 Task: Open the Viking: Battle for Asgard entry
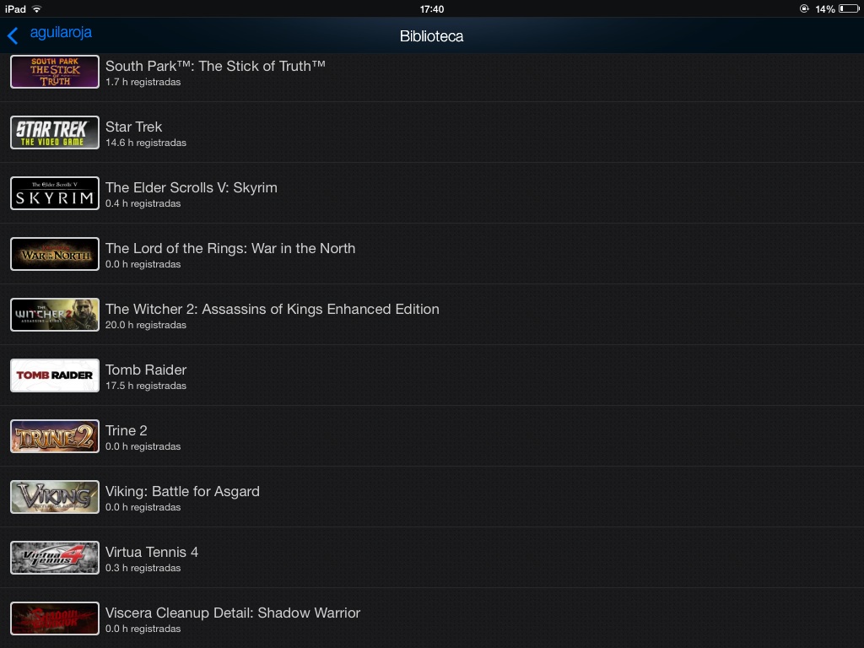432,496
